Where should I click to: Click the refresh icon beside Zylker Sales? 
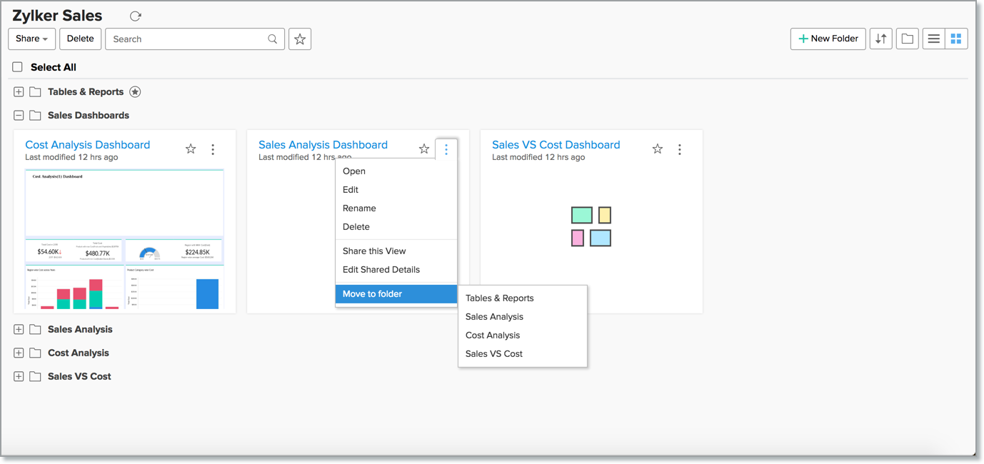(136, 16)
